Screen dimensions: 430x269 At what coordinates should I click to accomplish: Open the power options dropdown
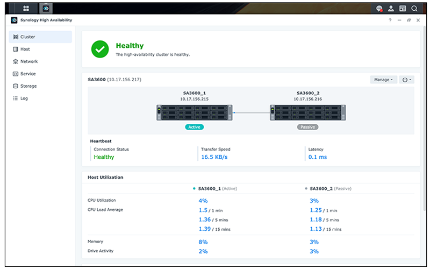click(406, 80)
